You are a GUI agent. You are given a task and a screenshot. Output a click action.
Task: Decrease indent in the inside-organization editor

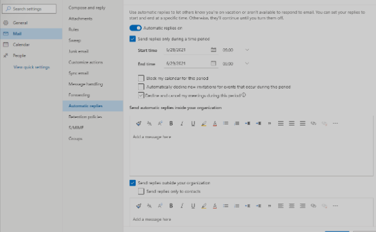coord(248,124)
